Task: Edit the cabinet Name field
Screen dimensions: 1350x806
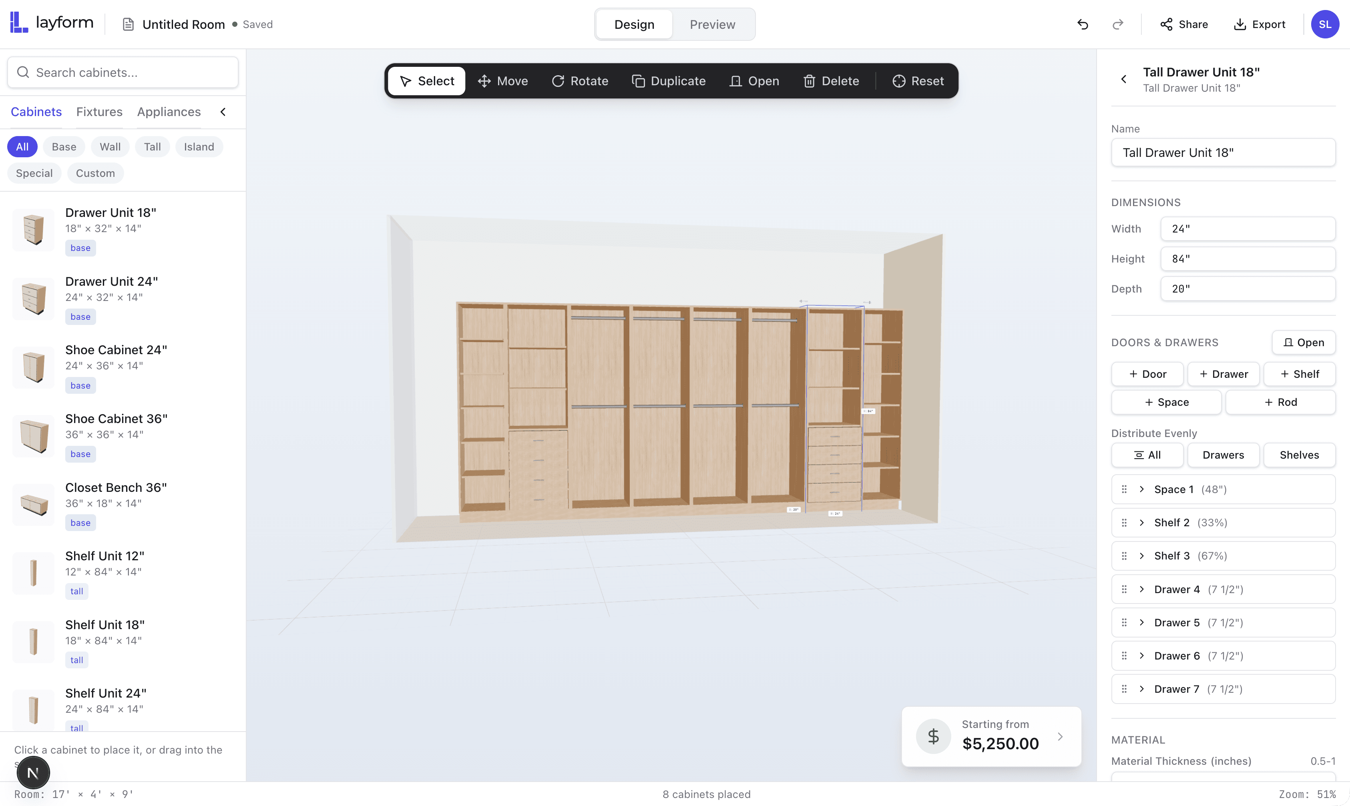Action: tap(1223, 152)
